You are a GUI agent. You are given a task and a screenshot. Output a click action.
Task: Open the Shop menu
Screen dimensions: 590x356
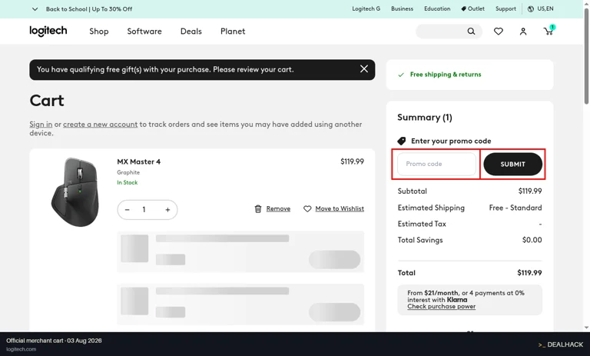(99, 32)
